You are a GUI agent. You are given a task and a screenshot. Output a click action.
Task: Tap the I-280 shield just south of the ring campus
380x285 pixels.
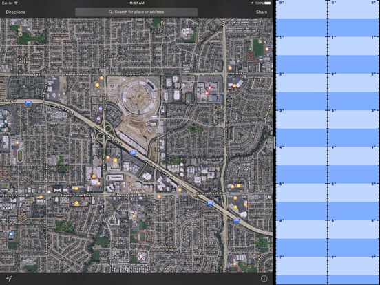pos(133,153)
